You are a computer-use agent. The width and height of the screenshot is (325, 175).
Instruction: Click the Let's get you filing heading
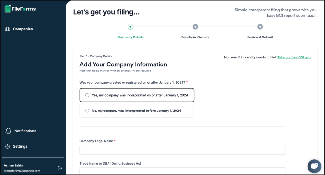(x=106, y=12)
